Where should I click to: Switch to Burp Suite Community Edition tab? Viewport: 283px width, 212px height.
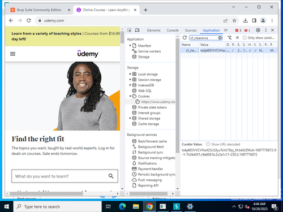click(x=39, y=10)
